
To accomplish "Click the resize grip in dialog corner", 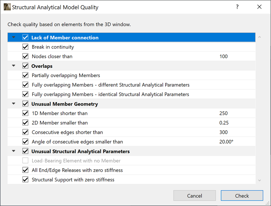I will (x=267, y=202).
